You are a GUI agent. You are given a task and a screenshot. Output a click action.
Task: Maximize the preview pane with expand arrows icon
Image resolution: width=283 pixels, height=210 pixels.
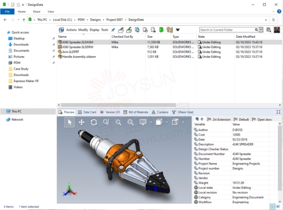[278, 112]
